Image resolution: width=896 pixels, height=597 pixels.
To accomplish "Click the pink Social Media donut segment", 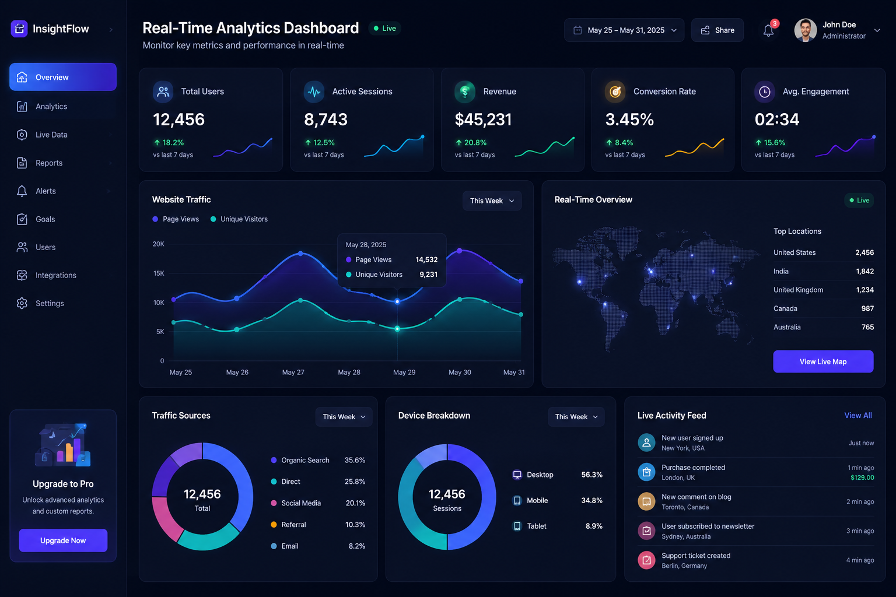I will (x=166, y=518).
